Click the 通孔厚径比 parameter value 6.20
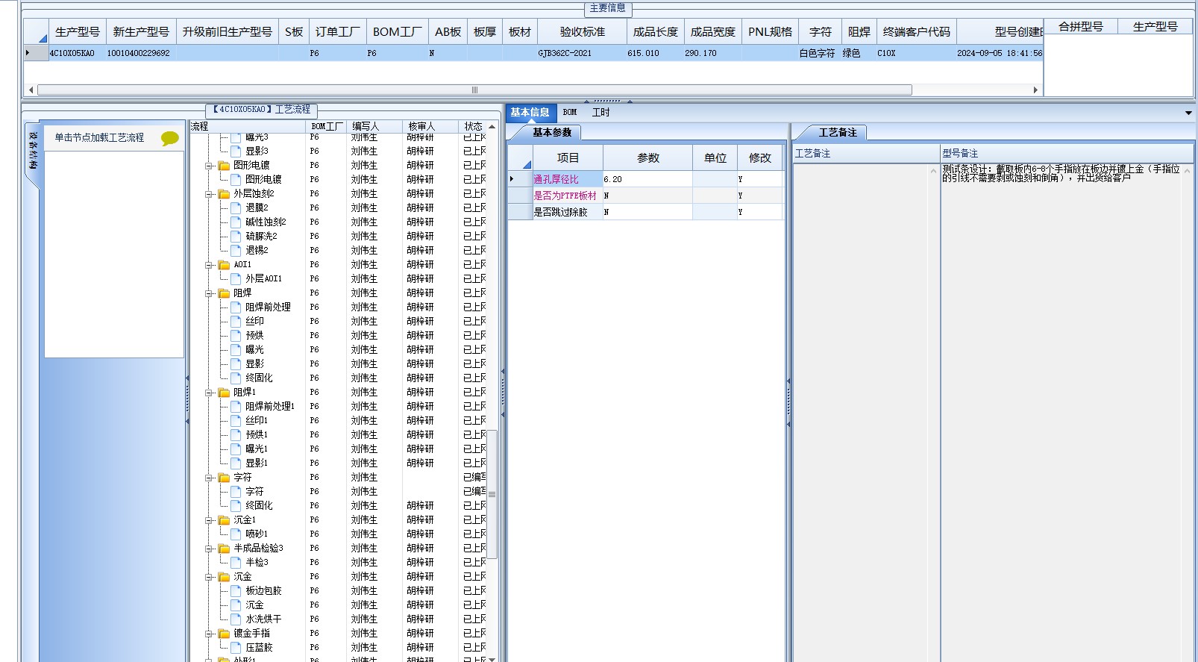 point(647,180)
